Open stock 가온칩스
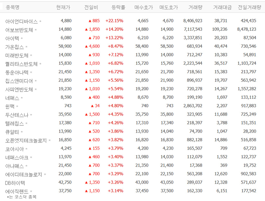The height and width of the screenshot is (201, 265). [x=14, y=47]
